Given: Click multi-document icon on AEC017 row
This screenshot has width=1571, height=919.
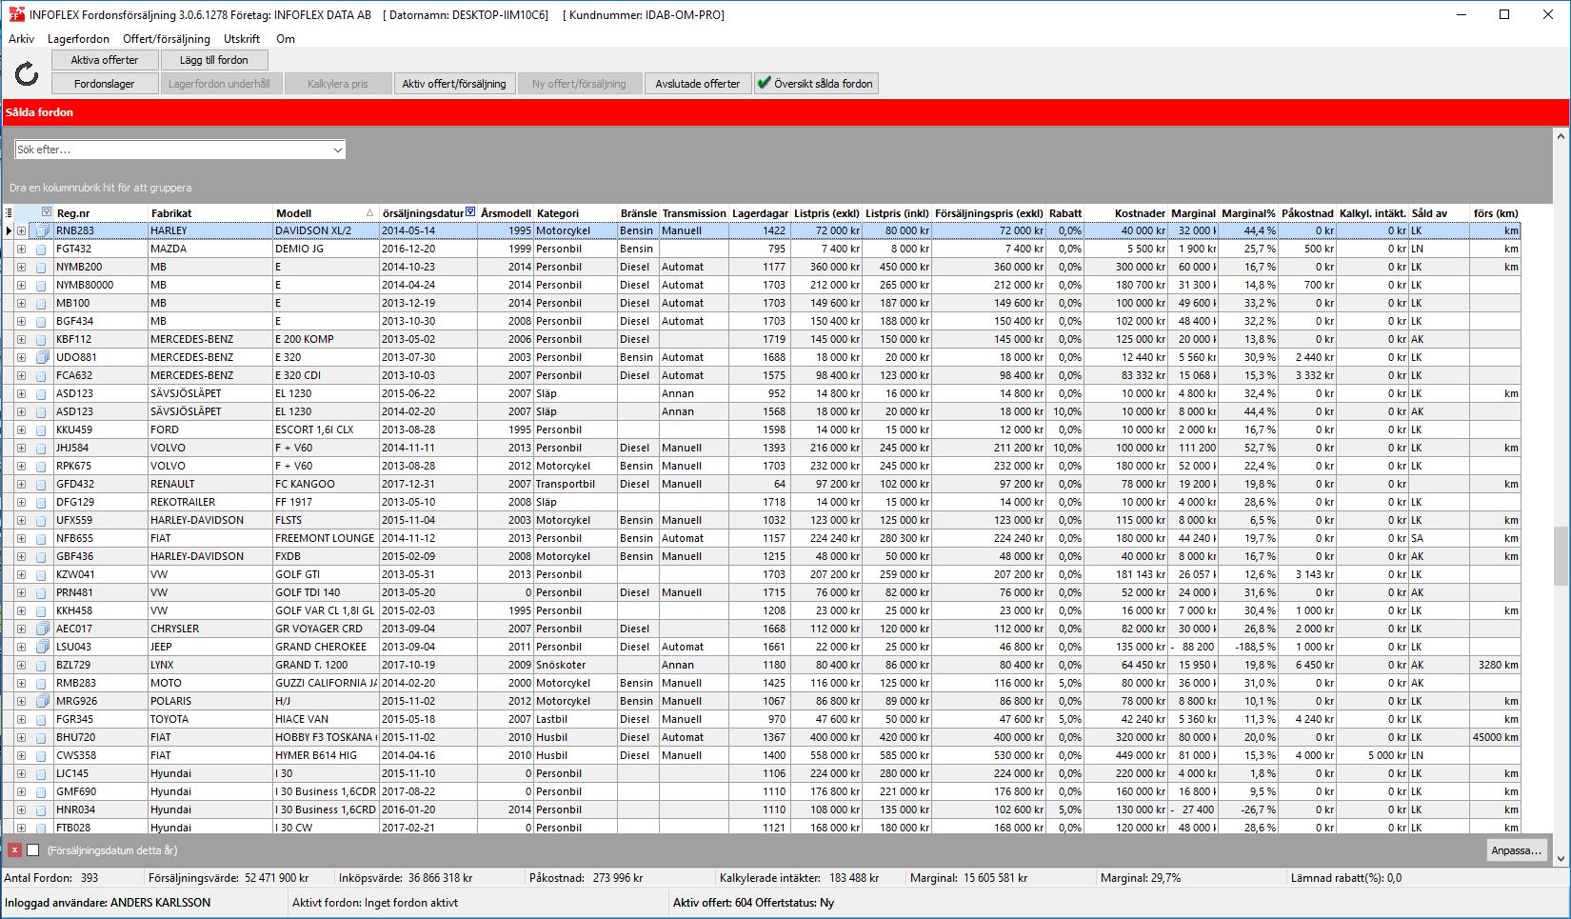Looking at the screenshot, I should [x=42, y=629].
